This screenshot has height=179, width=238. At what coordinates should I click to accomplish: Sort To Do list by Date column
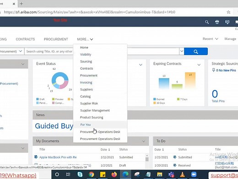coord(159,150)
